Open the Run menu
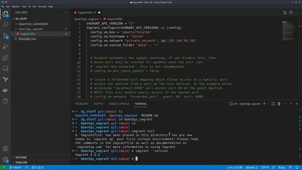The height and width of the screenshot is (170, 302). click(34, 7)
